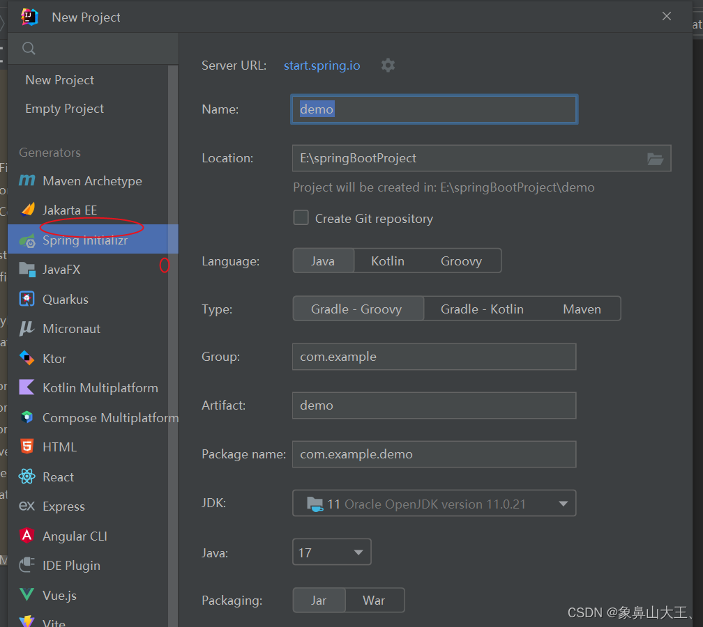Click the search magnifier icon
703x627 pixels.
click(x=29, y=48)
